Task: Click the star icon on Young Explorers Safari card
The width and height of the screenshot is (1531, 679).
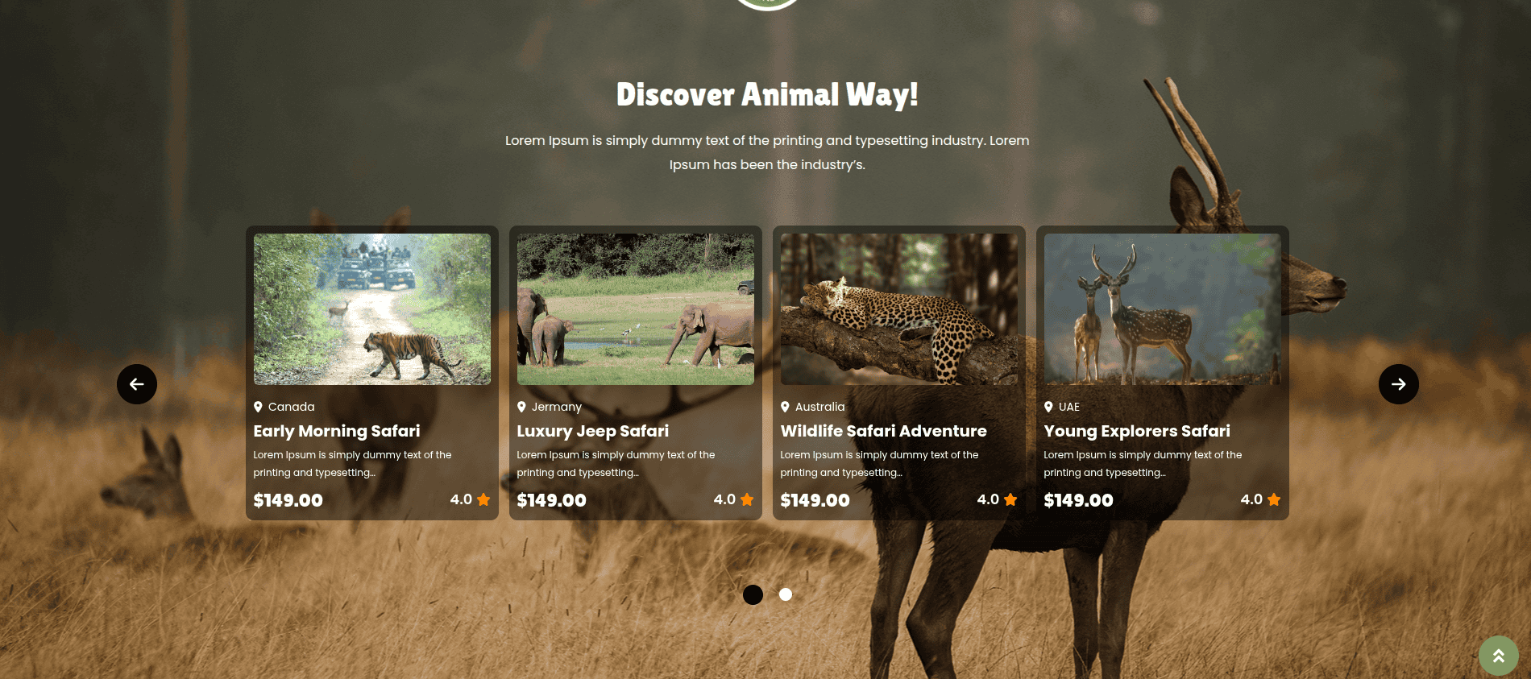Action: (x=1274, y=499)
